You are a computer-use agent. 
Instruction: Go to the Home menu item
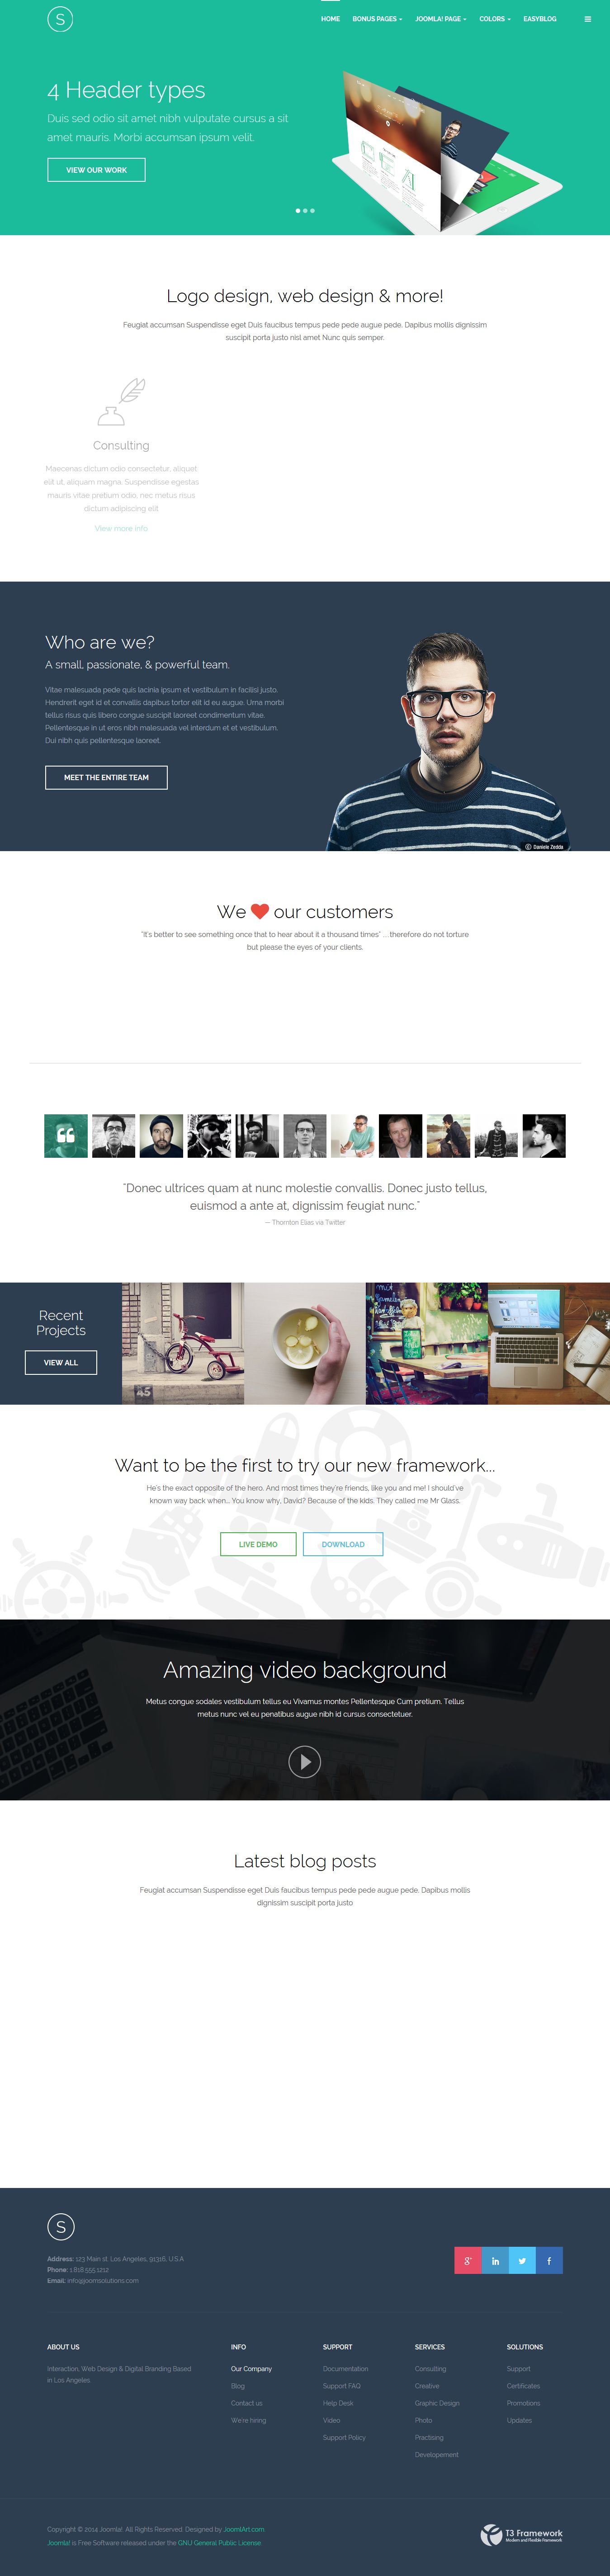pos(330,19)
